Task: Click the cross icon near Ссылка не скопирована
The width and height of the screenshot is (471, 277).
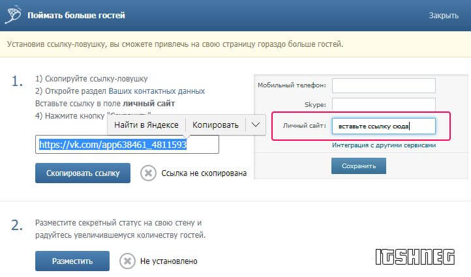Action: (x=148, y=173)
